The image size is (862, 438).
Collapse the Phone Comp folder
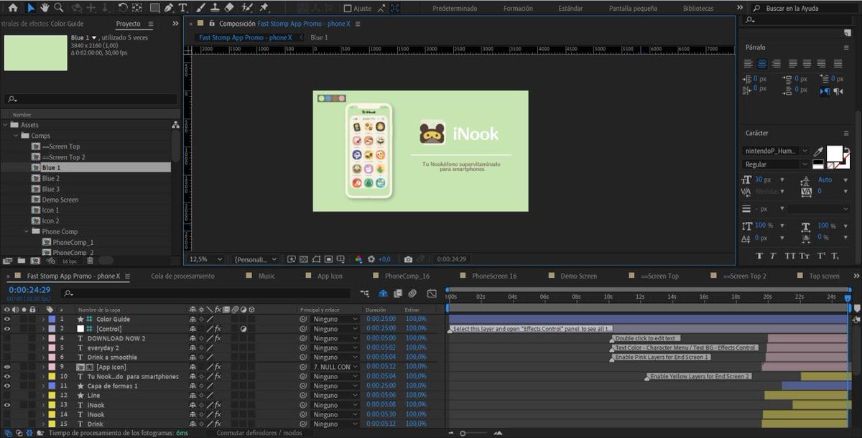pyautogui.click(x=26, y=232)
